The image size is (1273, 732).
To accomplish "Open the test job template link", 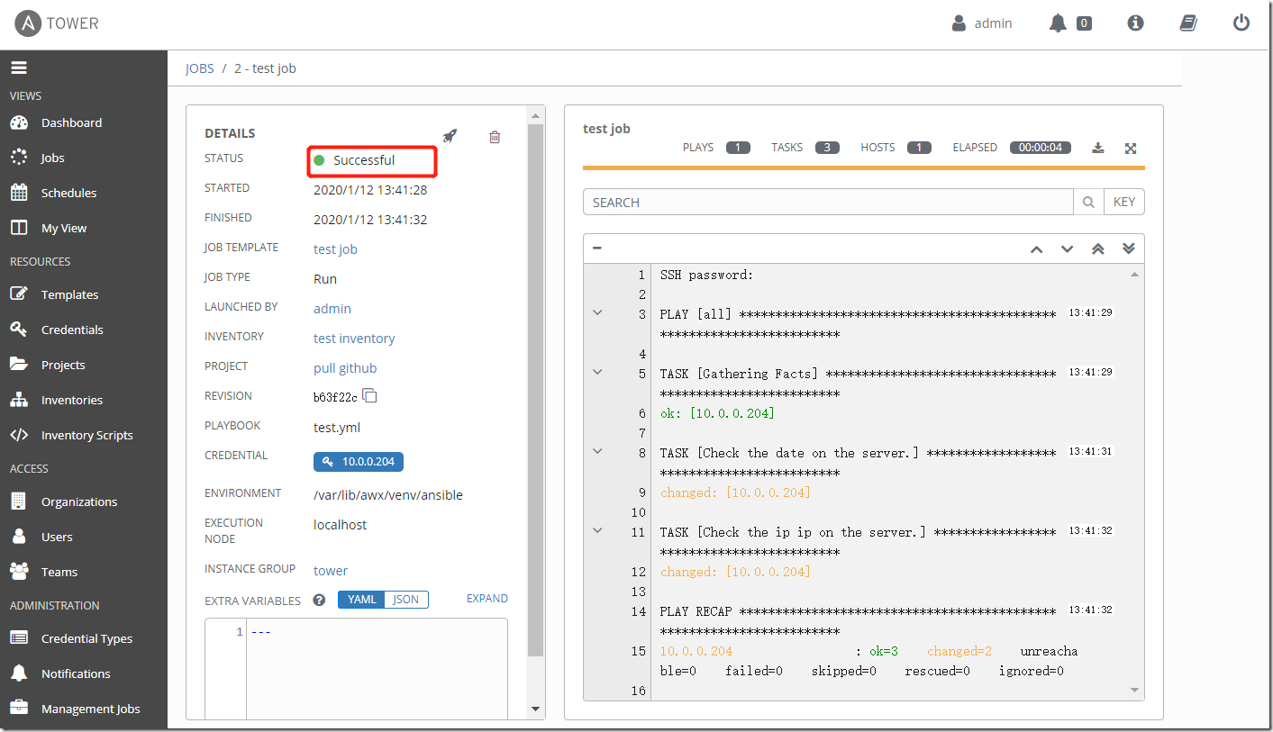I will 335,249.
